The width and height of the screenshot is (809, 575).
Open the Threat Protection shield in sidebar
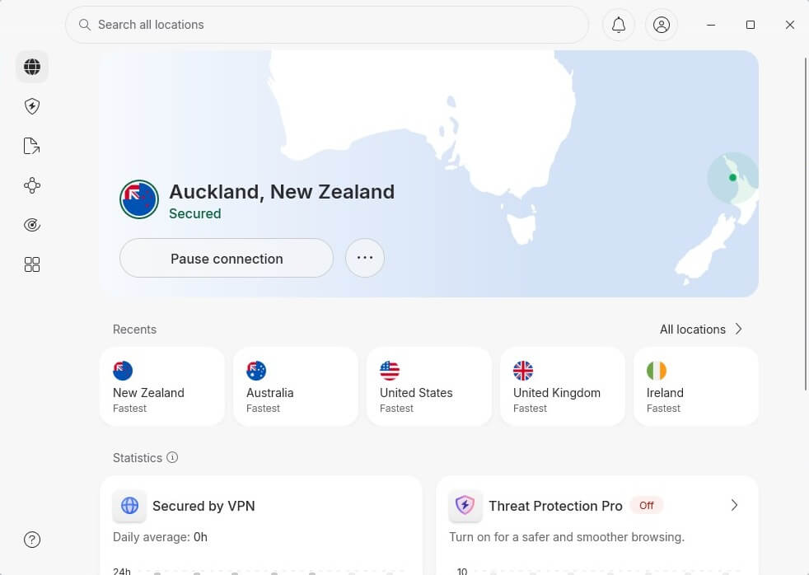[31, 106]
